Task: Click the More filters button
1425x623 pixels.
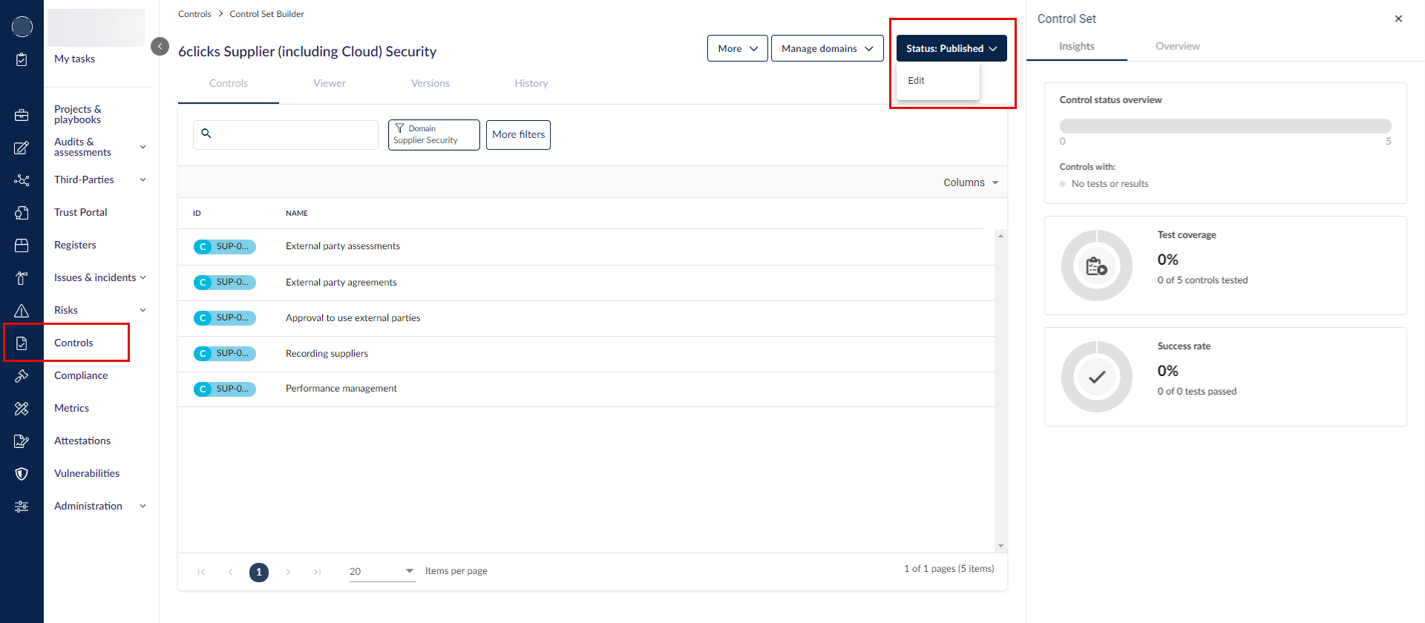Action: (518, 135)
